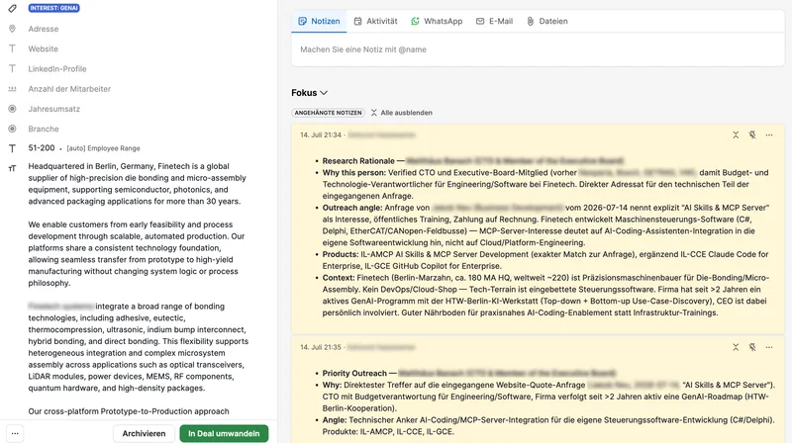
Task: Collapse the 21:34 note using its arrows icon
Action: [x=736, y=134]
